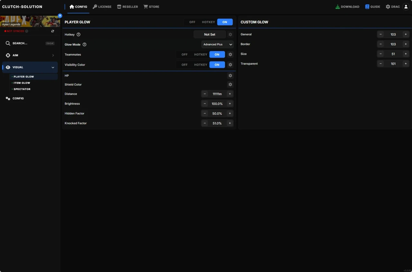Click the user account icon top right
412x272 pixels.
pyautogui.click(x=406, y=6)
